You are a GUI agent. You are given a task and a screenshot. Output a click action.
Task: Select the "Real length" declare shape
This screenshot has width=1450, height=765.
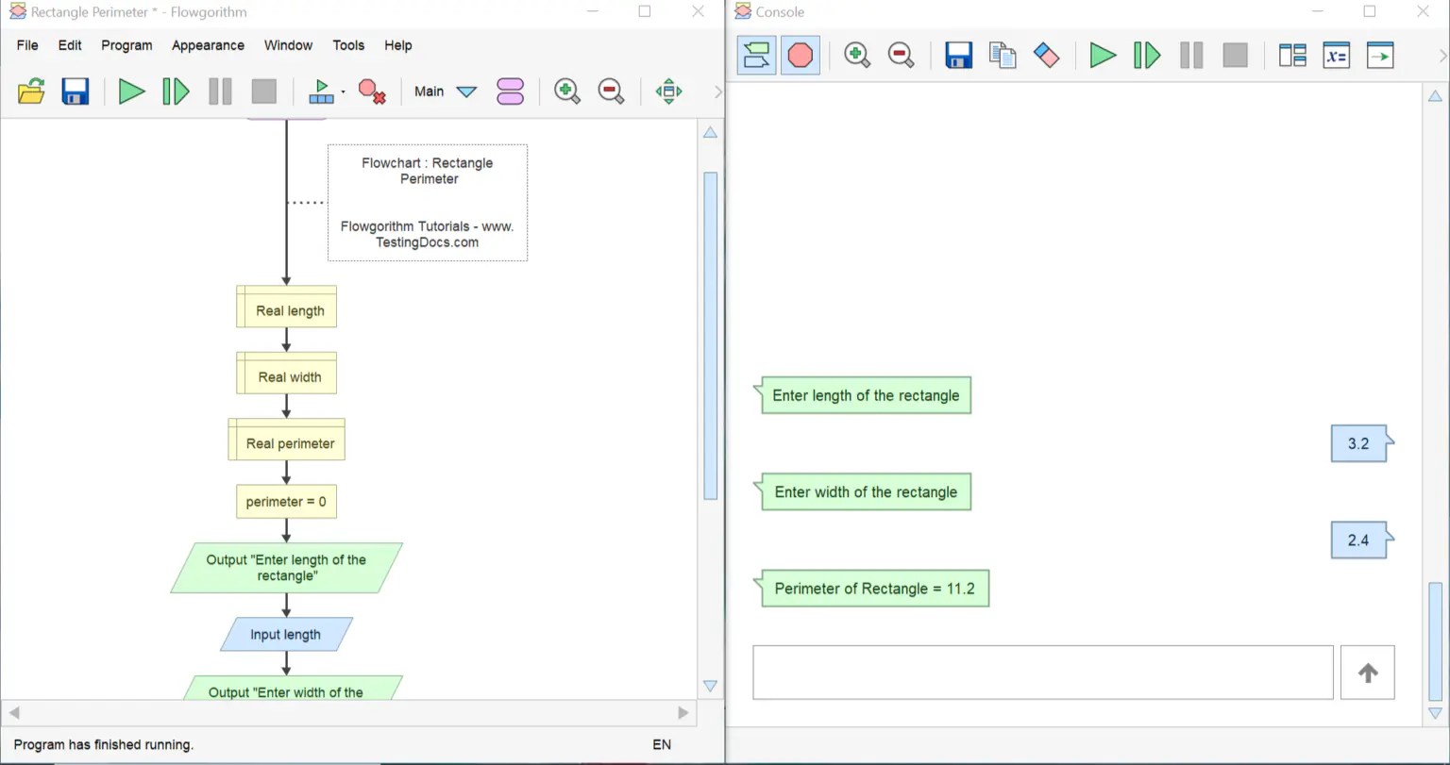[286, 308]
